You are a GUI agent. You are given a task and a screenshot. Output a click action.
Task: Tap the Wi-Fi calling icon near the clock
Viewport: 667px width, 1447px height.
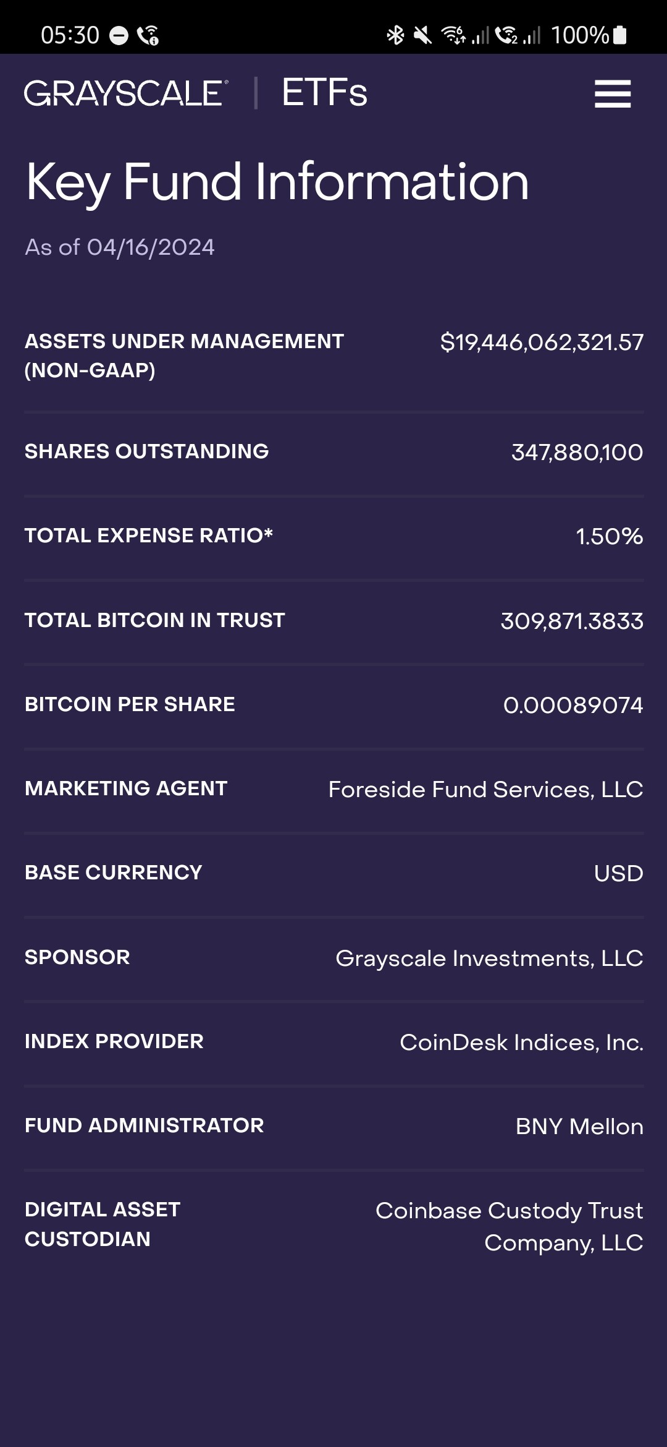click(x=148, y=36)
